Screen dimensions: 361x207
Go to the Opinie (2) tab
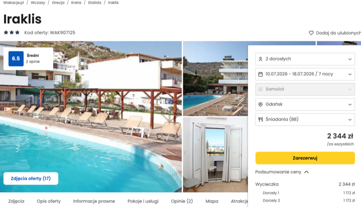point(182,201)
